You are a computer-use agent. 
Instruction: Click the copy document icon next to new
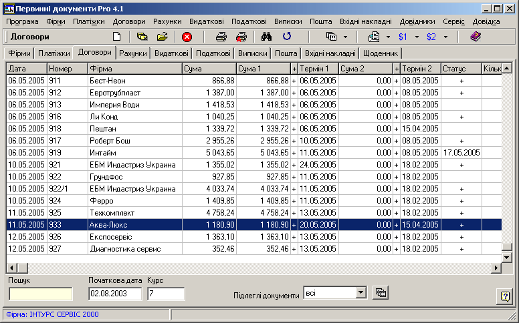pyautogui.click(x=142, y=36)
